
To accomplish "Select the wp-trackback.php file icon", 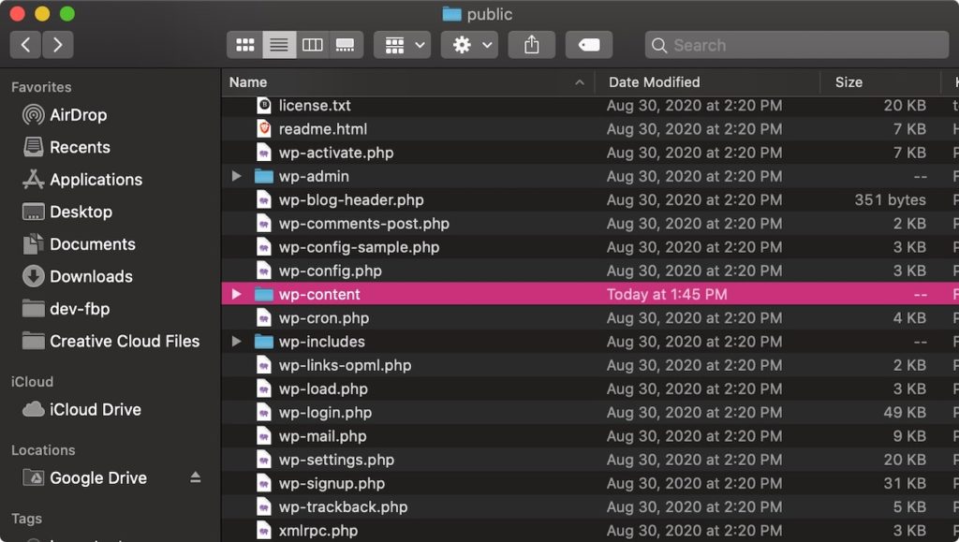I will click(263, 507).
